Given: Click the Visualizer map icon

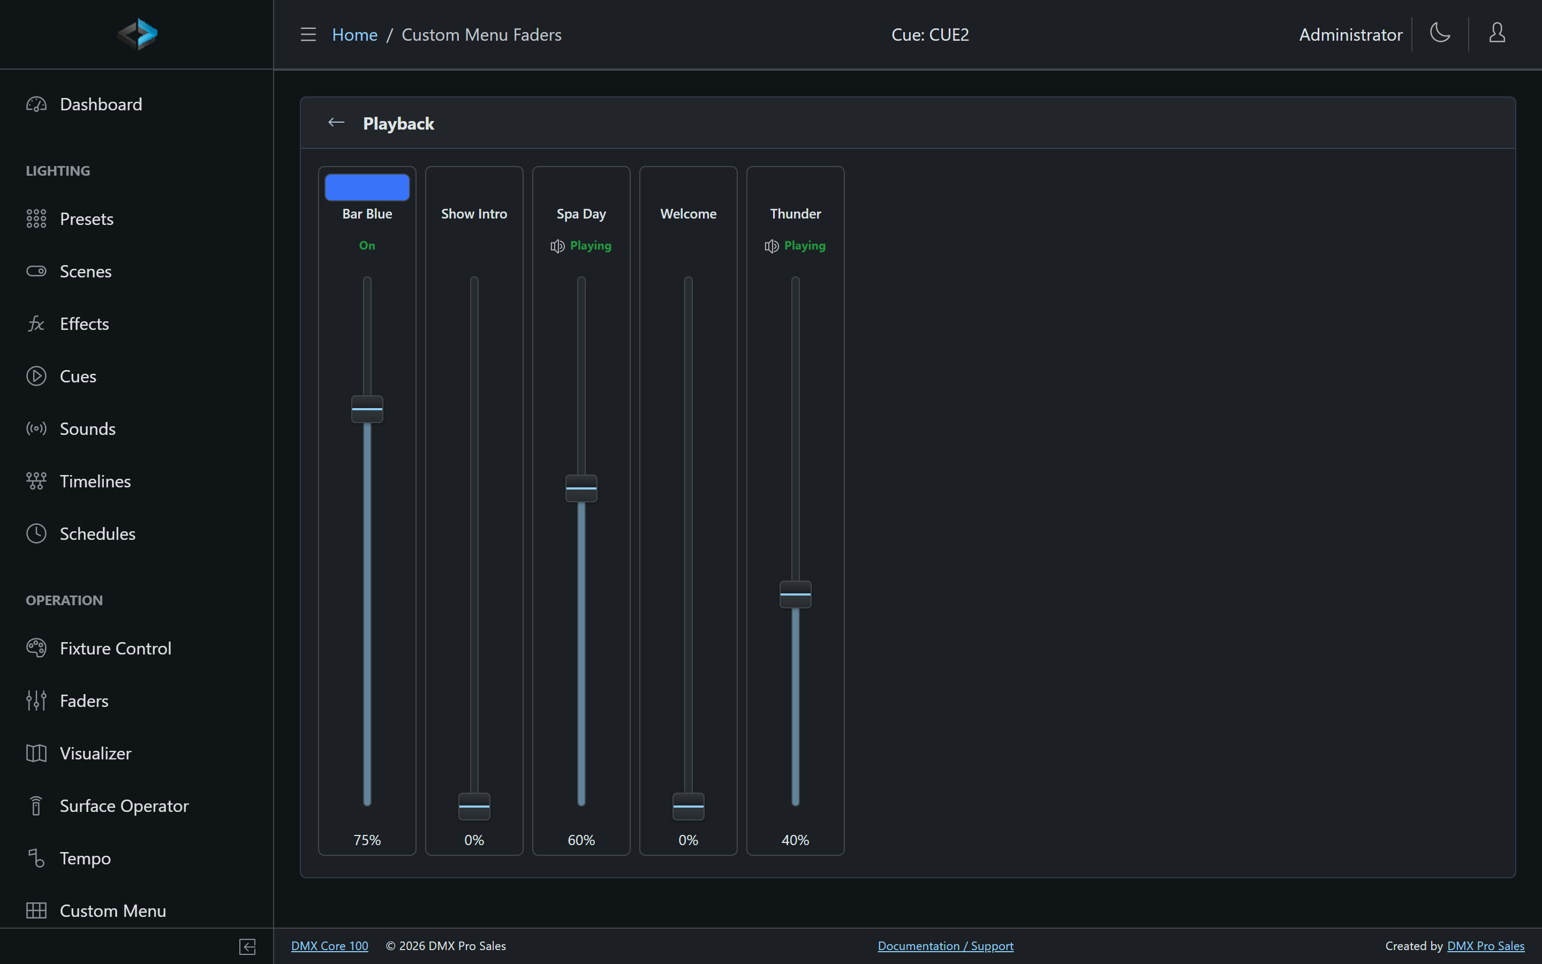Looking at the screenshot, I should pyautogui.click(x=36, y=753).
